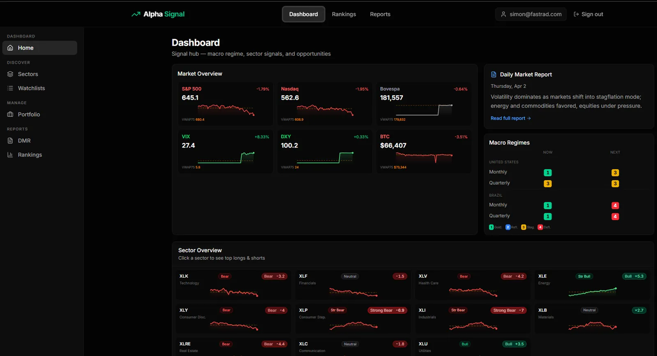Select the XLK Technology sector card
This screenshot has width=657, height=356.
pyautogui.click(x=233, y=285)
